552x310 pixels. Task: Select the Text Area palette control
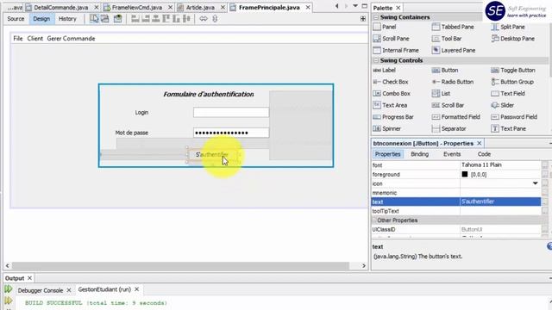coord(390,105)
